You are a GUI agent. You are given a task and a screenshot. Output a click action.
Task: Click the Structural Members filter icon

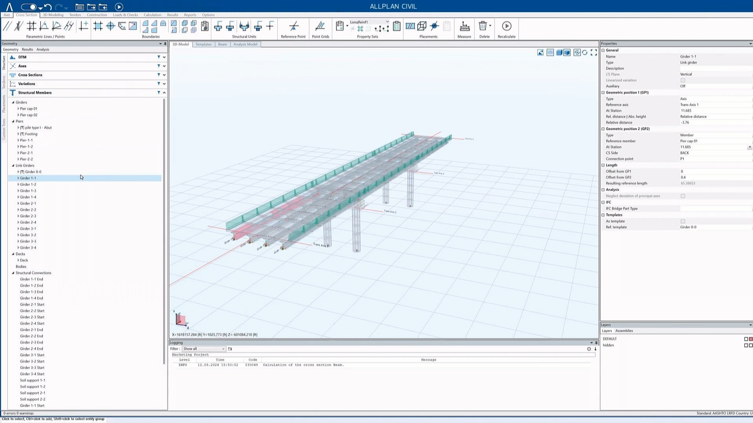[159, 92]
